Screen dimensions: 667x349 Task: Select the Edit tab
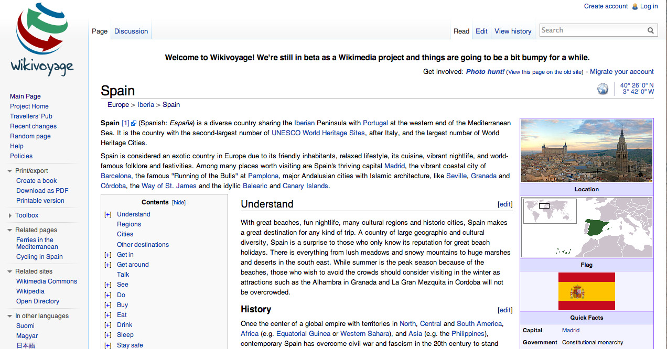pyautogui.click(x=481, y=31)
